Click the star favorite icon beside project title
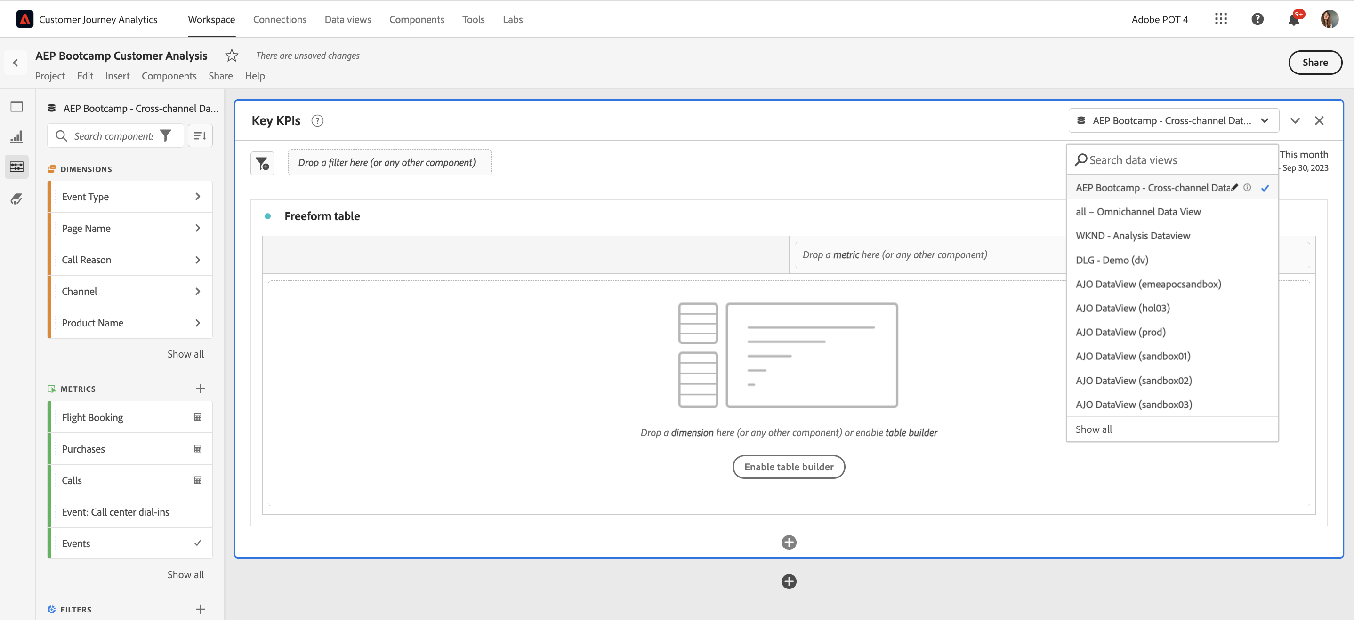This screenshot has width=1354, height=620. [x=232, y=55]
